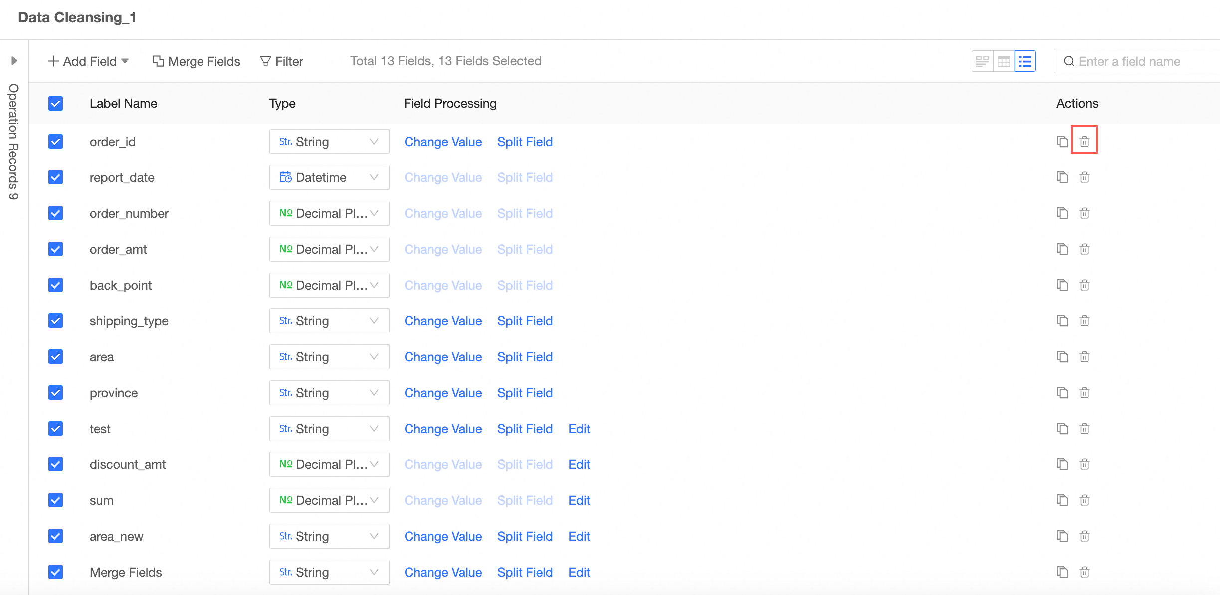
Task: Click Merge Fields in toolbar
Action: click(197, 61)
